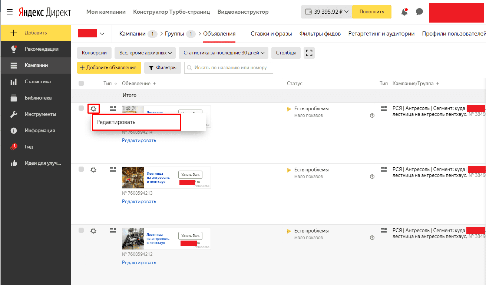
Task: Click the Статистика bar chart icon
Action: [14, 82]
